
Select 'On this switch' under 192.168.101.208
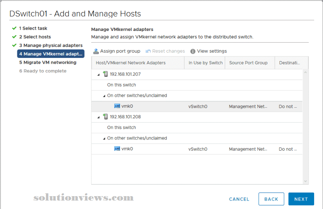[121, 127]
